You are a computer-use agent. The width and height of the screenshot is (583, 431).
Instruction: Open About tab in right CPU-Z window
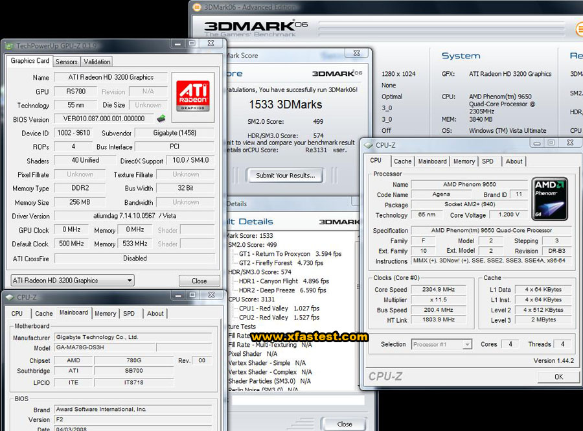pyautogui.click(x=514, y=161)
